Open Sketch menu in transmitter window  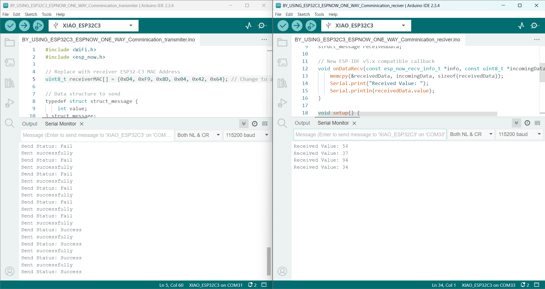coord(31,14)
